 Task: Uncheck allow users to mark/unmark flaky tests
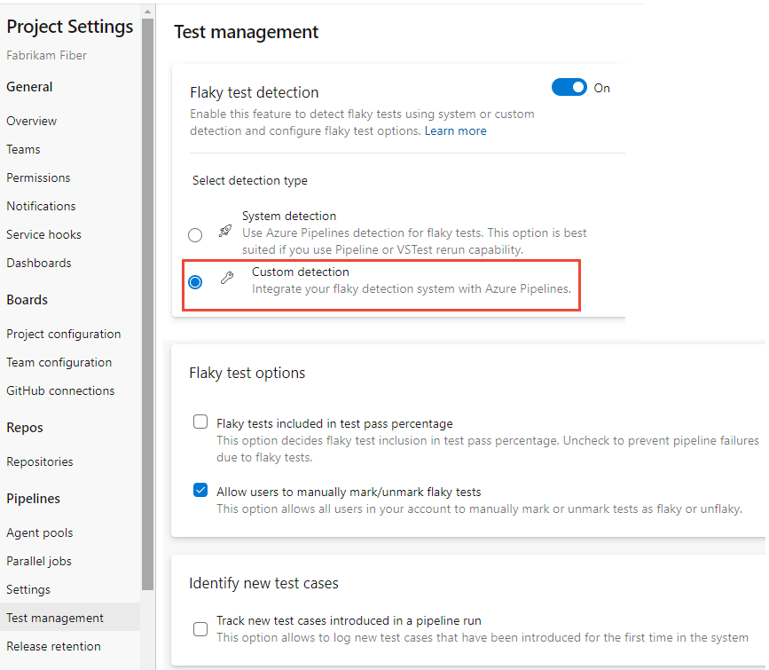[x=200, y=489]
